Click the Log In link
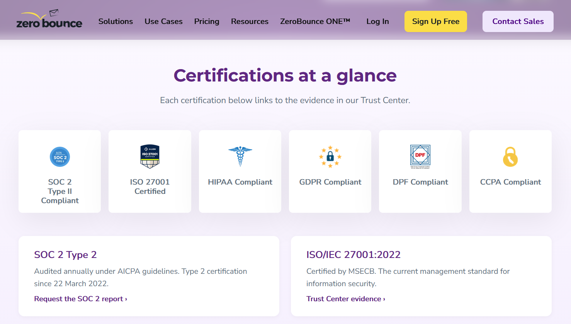The image size is (571, 324). pos(377,21)
